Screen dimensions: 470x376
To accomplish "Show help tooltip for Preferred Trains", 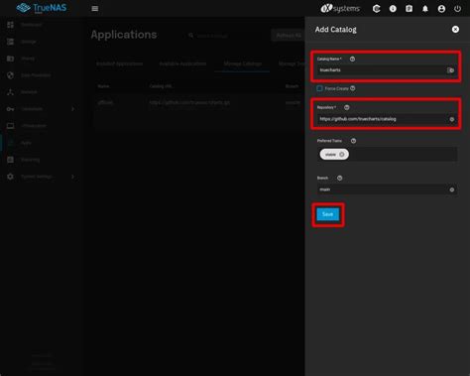I will 353,141.
